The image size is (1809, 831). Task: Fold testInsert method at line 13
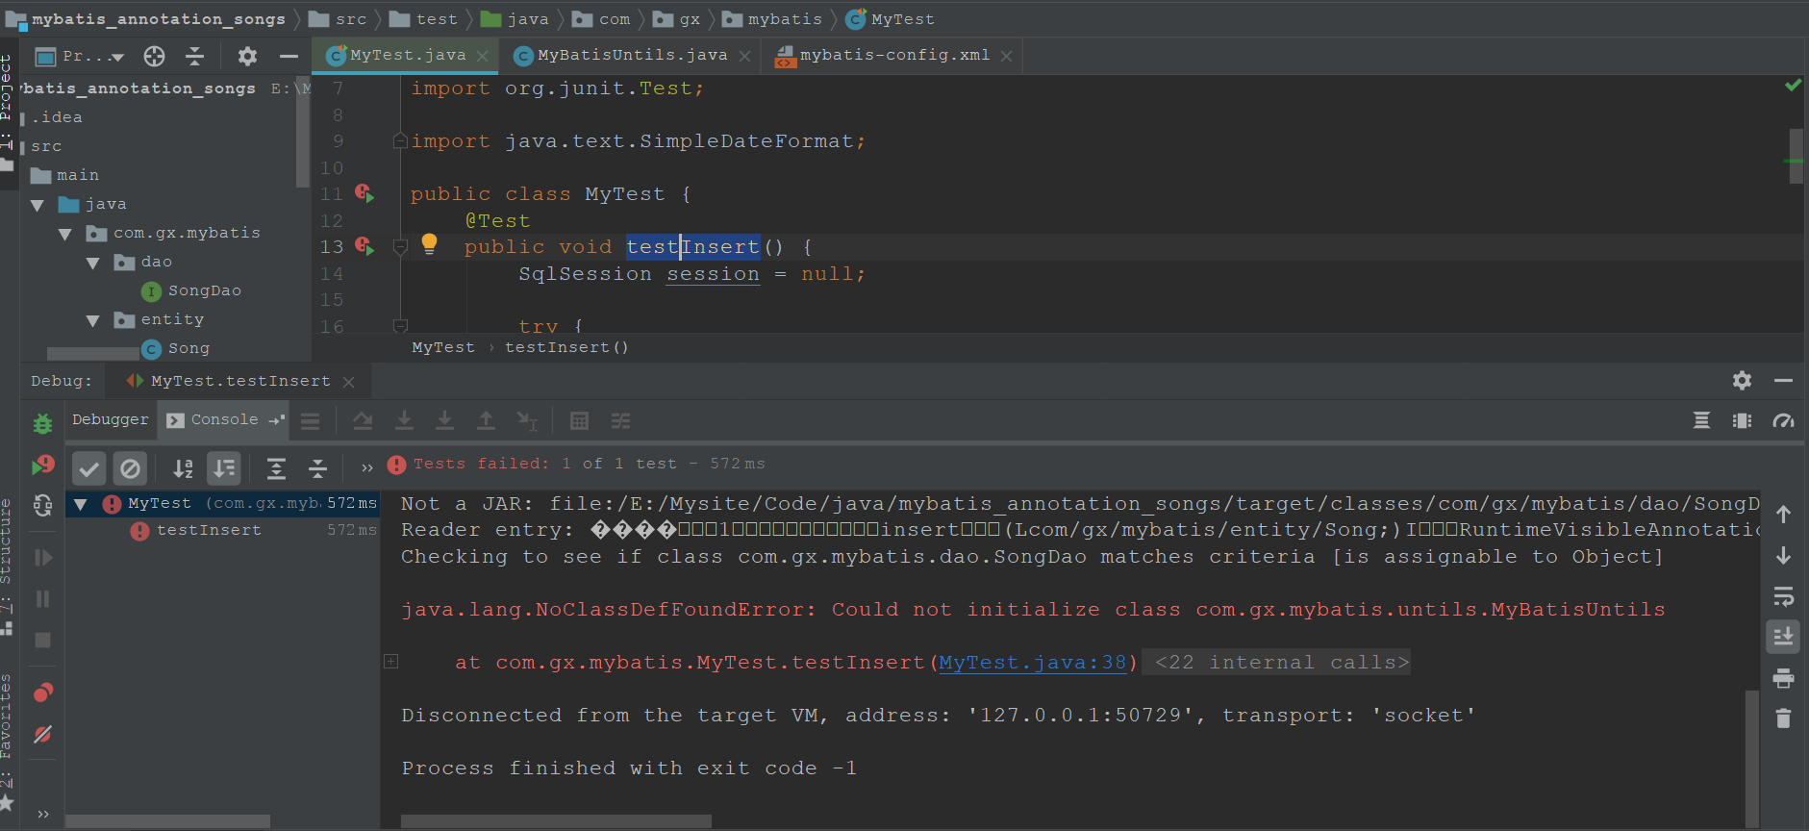(400, 247)
